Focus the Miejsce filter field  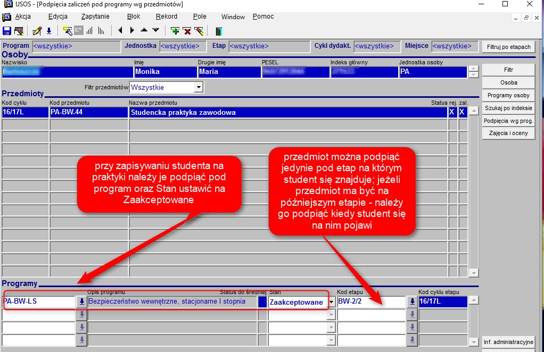455,46
